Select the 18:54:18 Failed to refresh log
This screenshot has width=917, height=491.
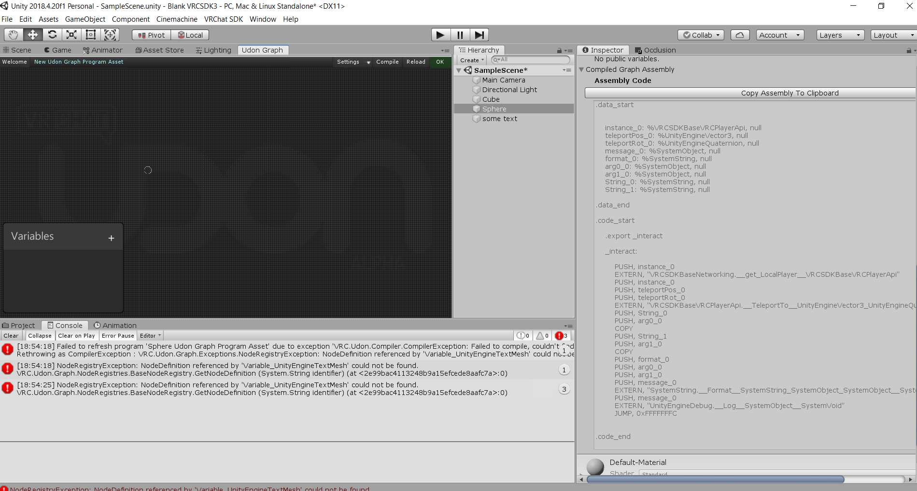(287, 350)
